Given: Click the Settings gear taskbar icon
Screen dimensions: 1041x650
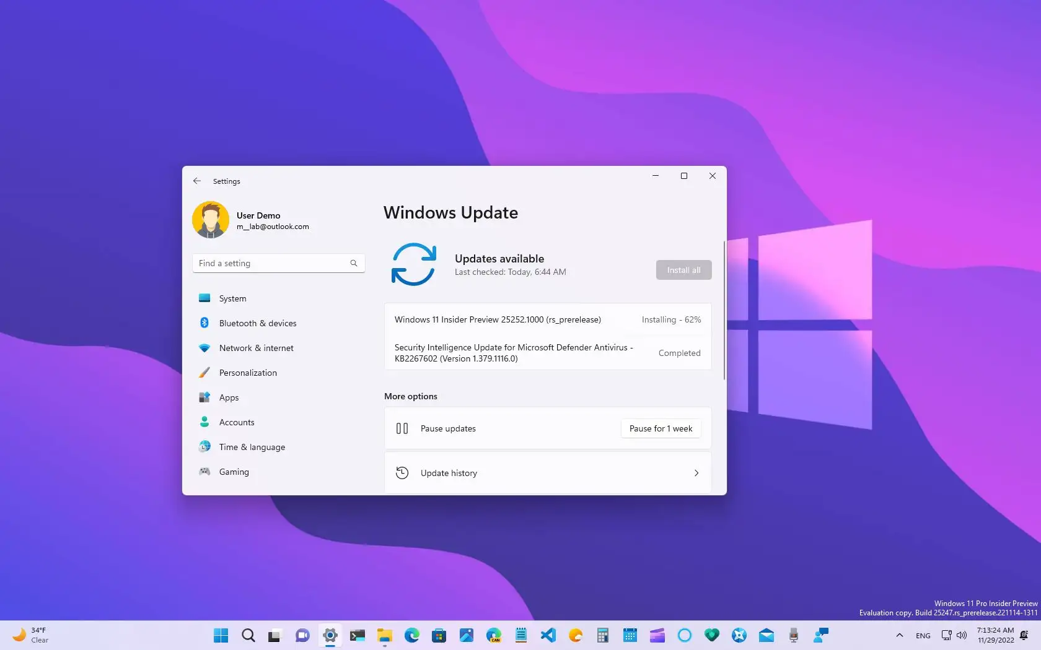Looking at the screenshot, I should (x=330, y=635).
